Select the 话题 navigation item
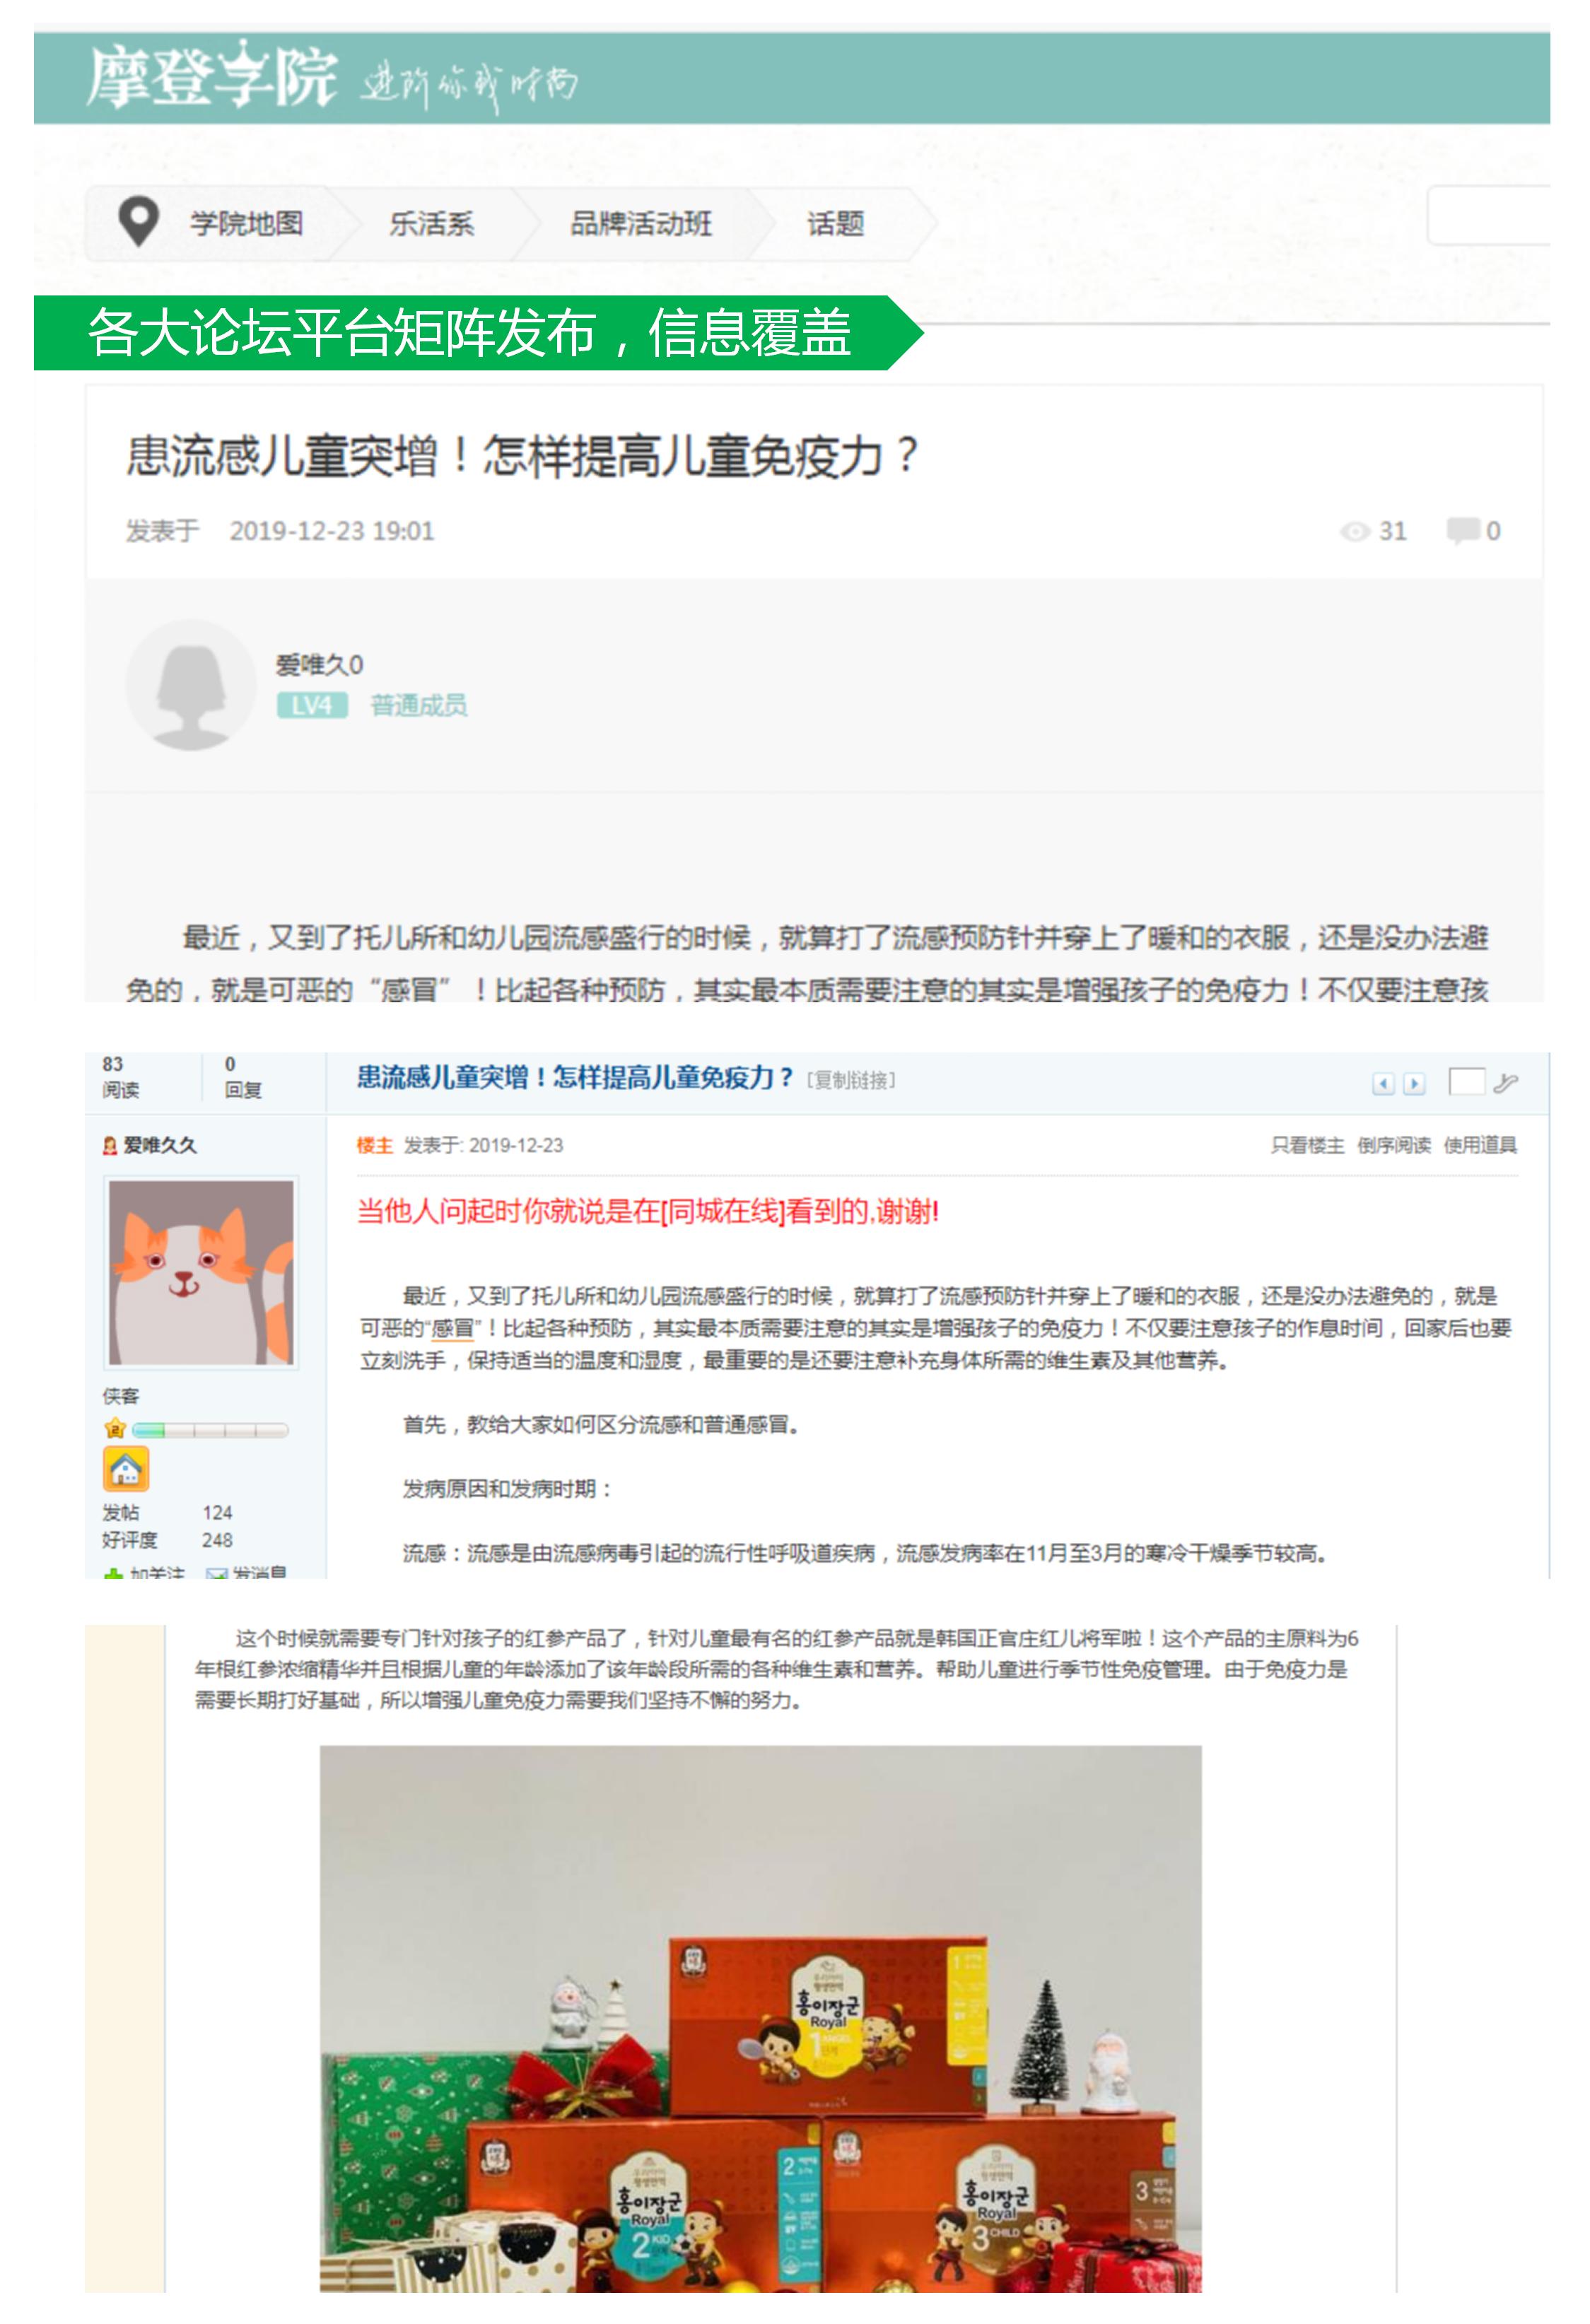1590x2324 pixels. click(835, 223)
